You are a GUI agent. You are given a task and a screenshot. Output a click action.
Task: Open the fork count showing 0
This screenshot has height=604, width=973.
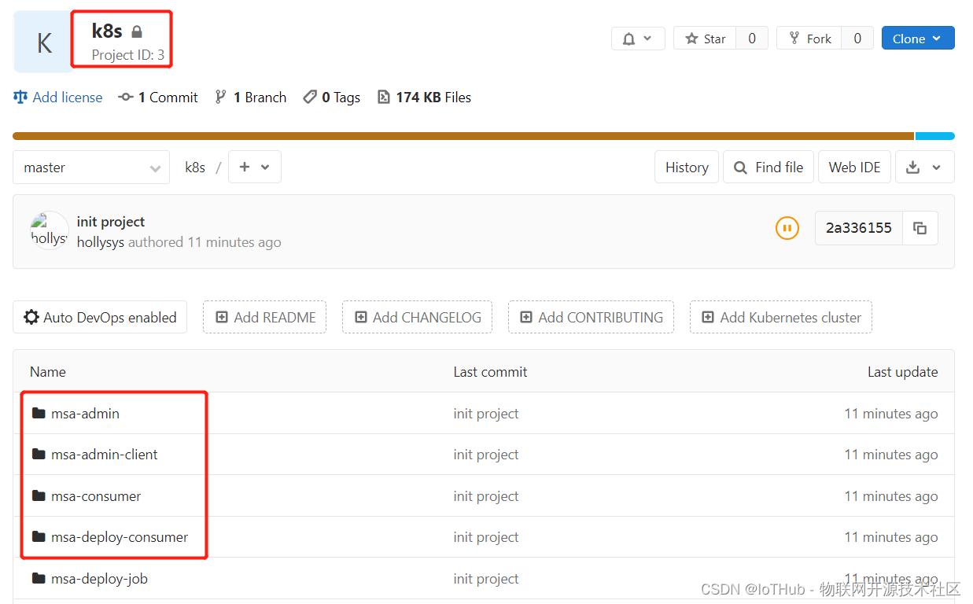point(857,39)
